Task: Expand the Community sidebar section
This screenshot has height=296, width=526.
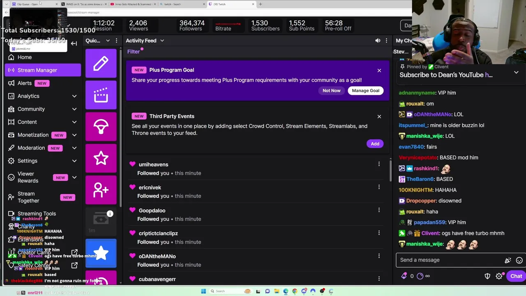Action: point(74,109)
